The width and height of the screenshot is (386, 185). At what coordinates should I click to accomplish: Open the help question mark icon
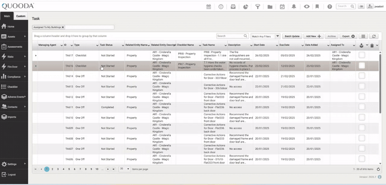click(x=330, y=7)
